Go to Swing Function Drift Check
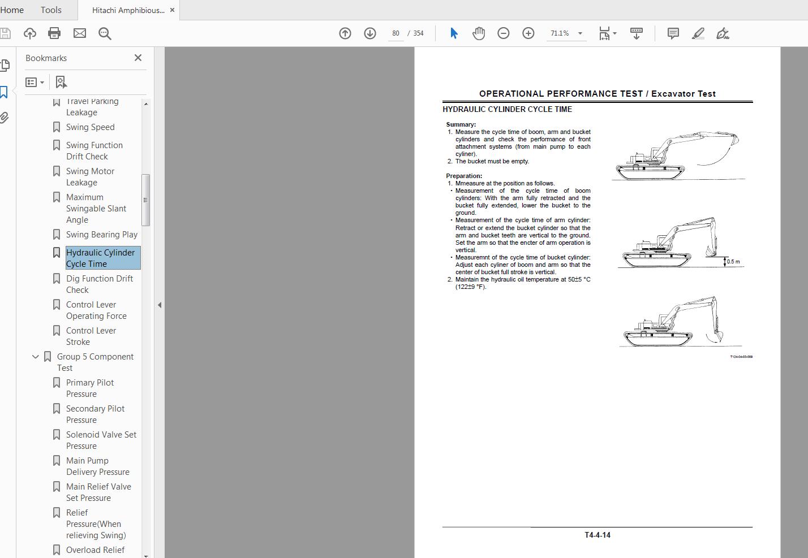 (x=94, y=151)
